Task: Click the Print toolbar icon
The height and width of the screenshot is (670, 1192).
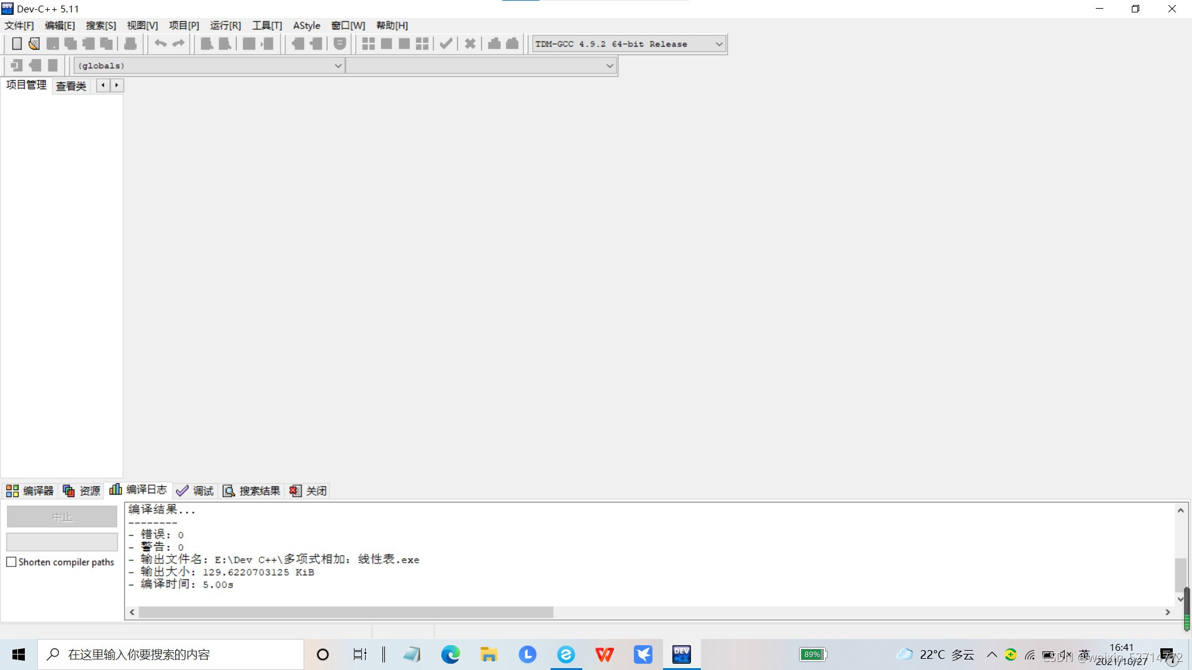Action: pyautogui.click(x=130, y=43)
